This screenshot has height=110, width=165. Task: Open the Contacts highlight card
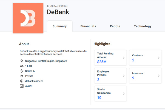(x=146, y=58)
